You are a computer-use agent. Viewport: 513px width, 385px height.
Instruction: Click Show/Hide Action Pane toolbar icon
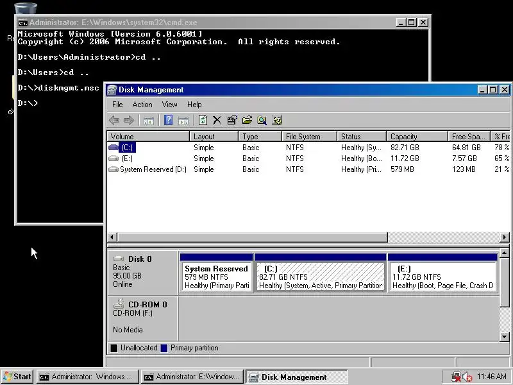[x=183, y=121]
